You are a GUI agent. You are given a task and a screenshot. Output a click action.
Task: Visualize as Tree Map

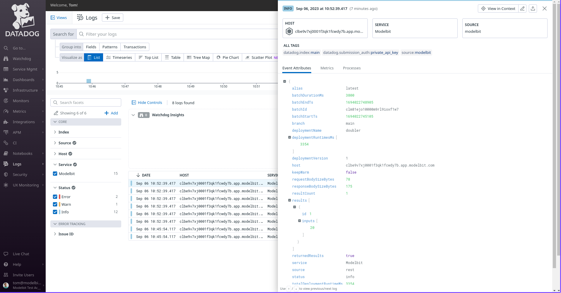(198, 57)
